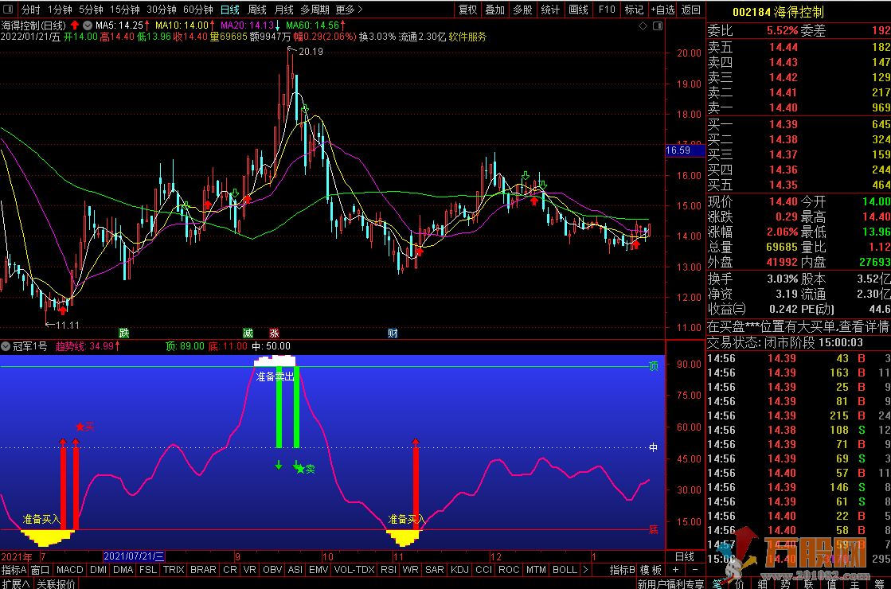Select the DMA indicator tab
The height and width of the screenshot is (589, 891).
pyautogui.click(x=123, y=570)
